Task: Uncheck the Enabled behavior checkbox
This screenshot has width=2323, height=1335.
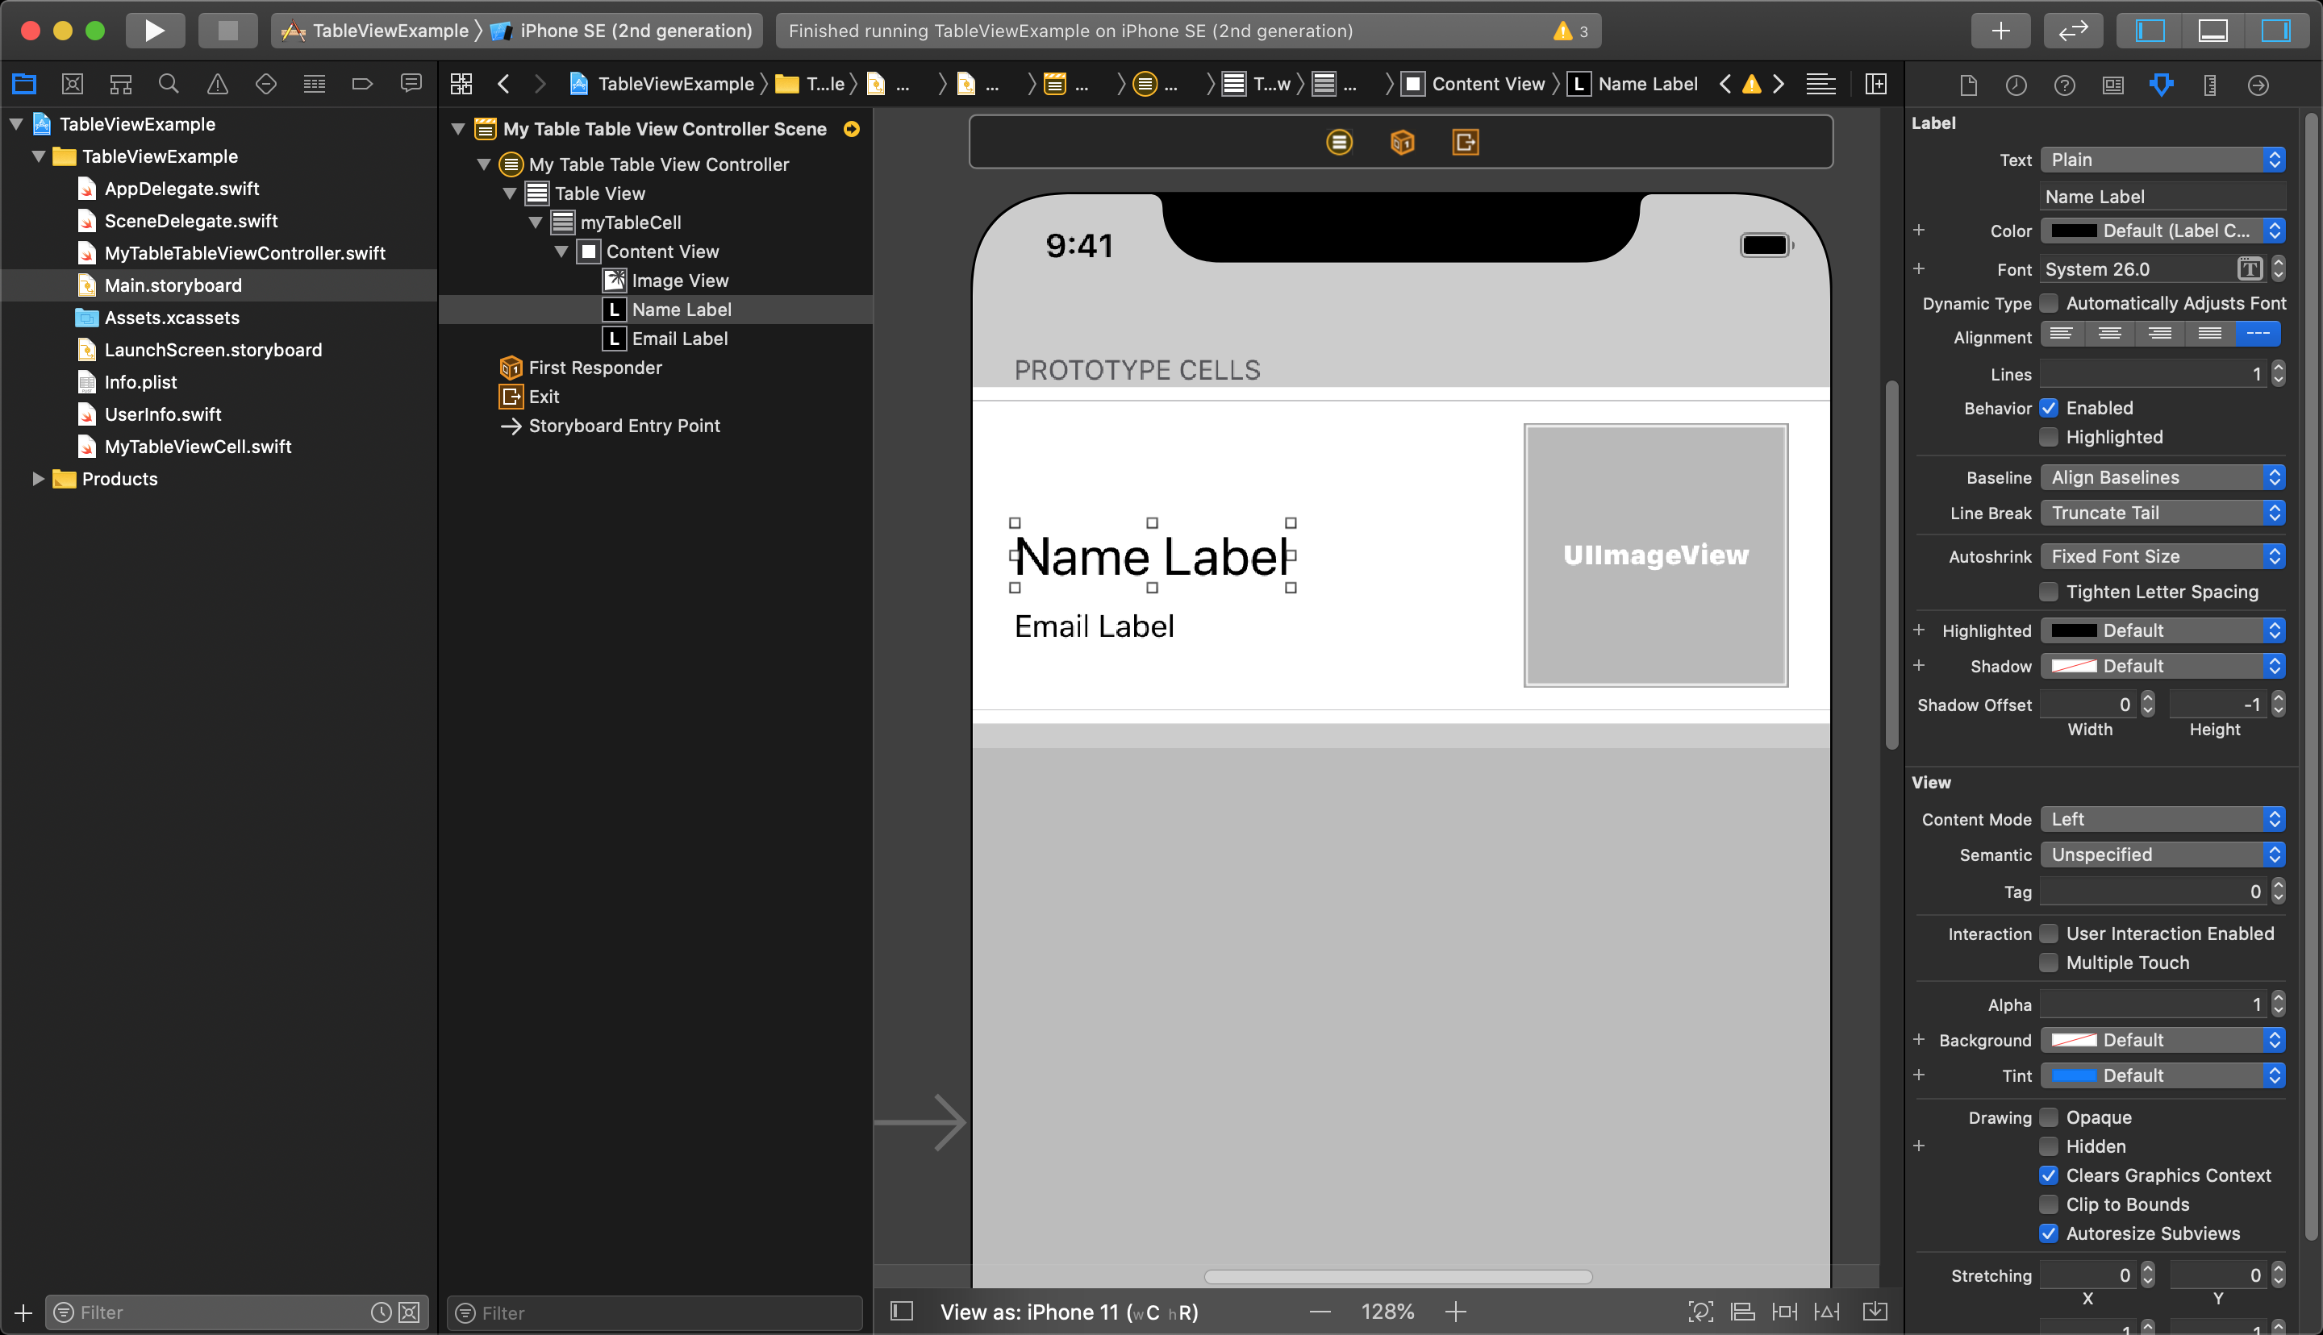Action: 2048,408
